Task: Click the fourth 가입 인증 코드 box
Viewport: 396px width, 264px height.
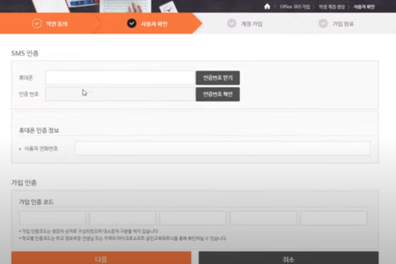Action: [263, 218]
